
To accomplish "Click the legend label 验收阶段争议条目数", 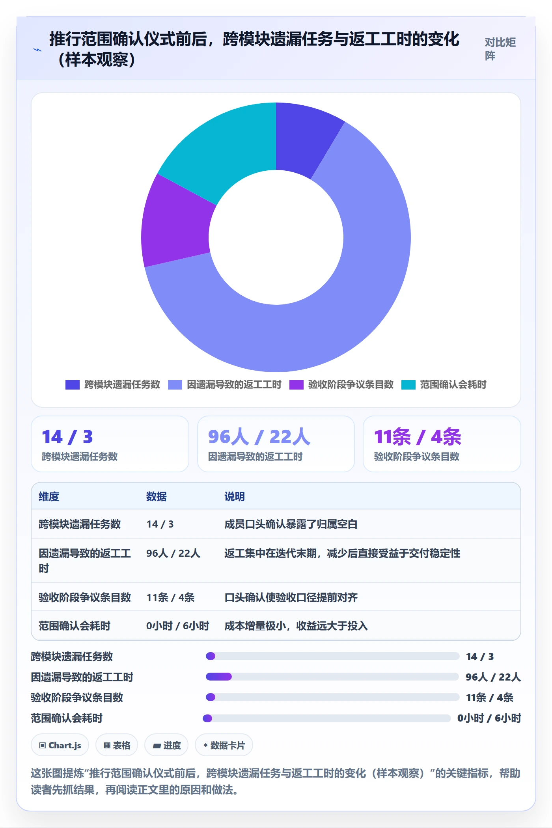I will click(351, 384).
